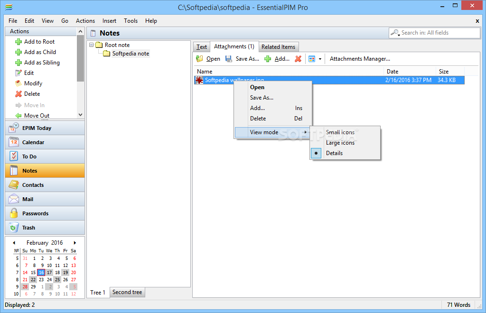Open the search field options dropdown arrow
The height and width of the screenshot is (313, 486).
point(399,35)
